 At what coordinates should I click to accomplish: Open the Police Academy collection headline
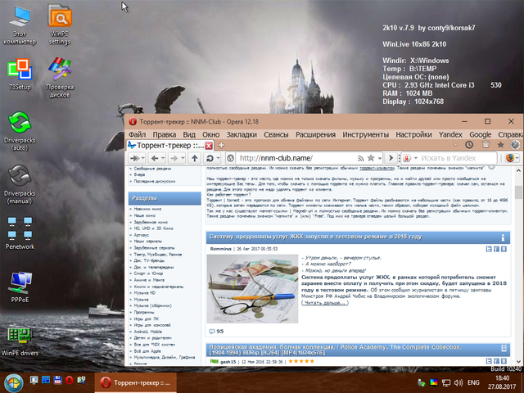[x=335, y=350]
